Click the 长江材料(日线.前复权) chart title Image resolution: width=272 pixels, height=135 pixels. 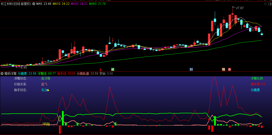point(16,4)
